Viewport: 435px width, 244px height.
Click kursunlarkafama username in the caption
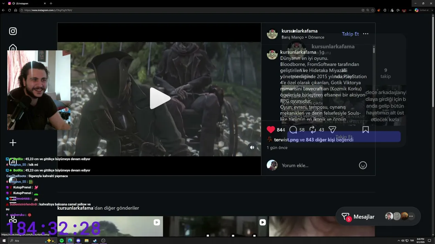298,52
